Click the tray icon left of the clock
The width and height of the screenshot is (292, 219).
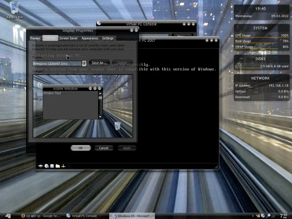(273, 216)
